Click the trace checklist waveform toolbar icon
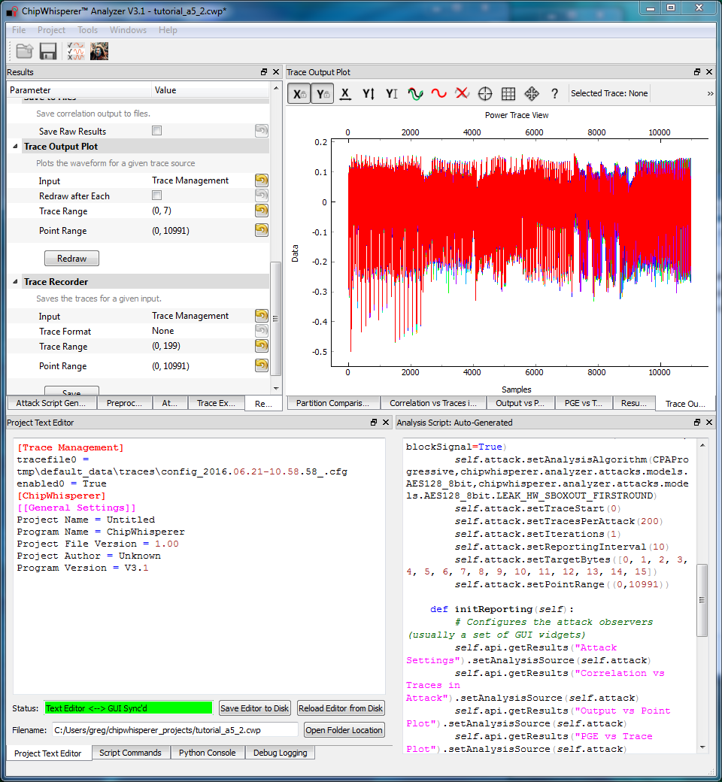The width and height of the screenshot is (722, 782). click(75, 51)
